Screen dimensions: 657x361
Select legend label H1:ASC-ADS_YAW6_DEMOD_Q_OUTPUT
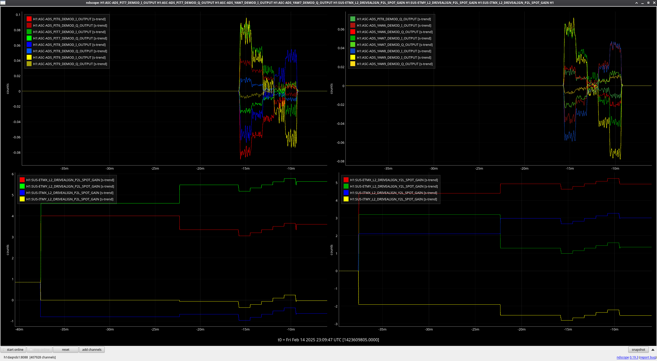point(395,32)
